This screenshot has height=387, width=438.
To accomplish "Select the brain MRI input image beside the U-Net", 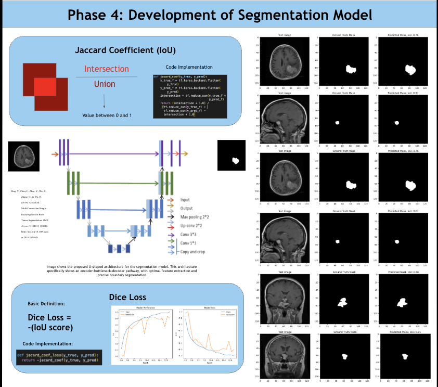I will pos(24,157).
